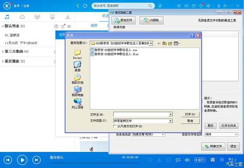Expand the third-party songs list
Image resolution: width=244 pixels, height=168 pixels.
pos(3,52)
